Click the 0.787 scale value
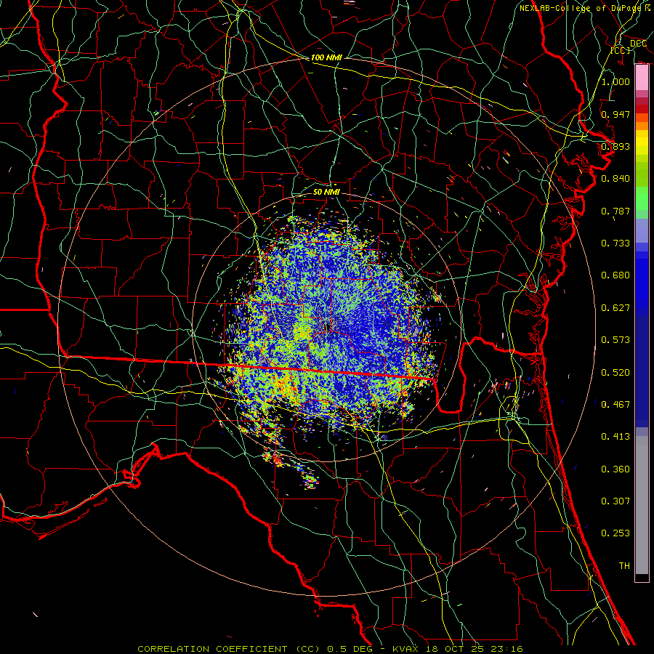 point(615,211)
